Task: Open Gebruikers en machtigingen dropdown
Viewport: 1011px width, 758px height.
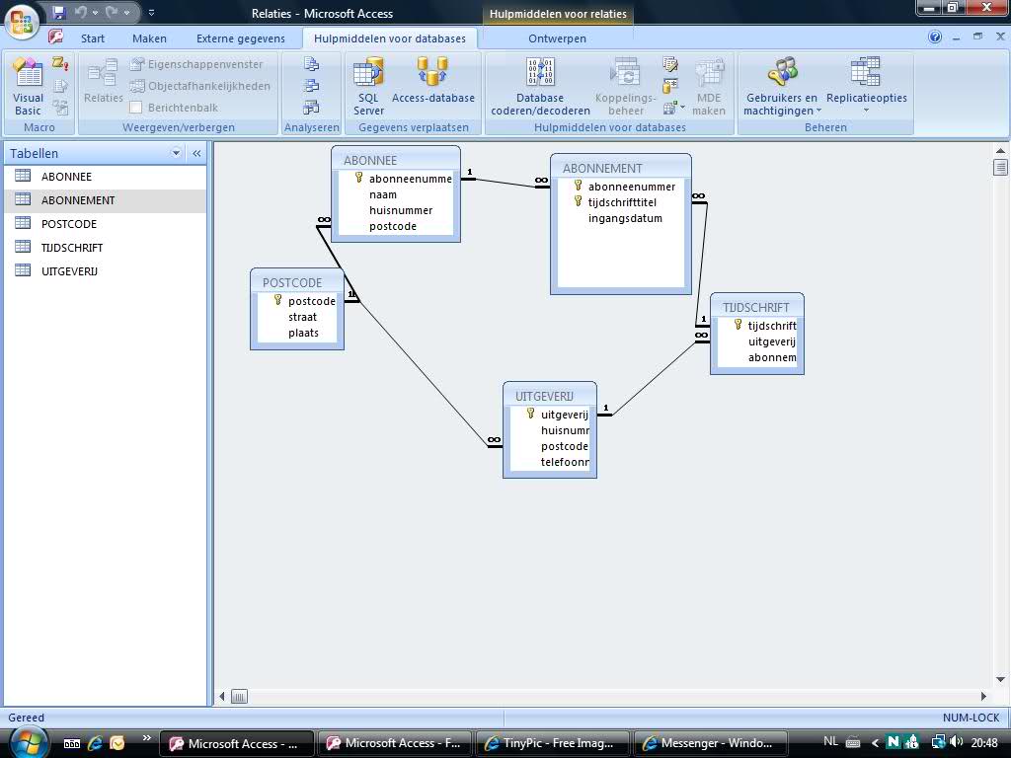Action: click(x=781, y=87)
